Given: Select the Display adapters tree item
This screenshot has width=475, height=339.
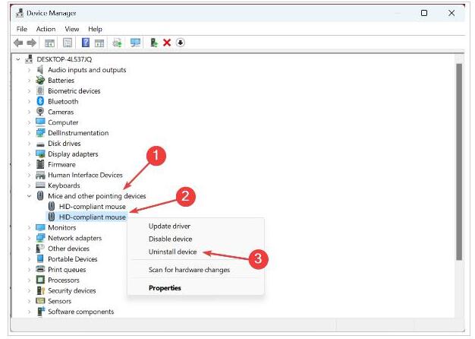Looking at the screenshot, I should [x=72, y=154].
